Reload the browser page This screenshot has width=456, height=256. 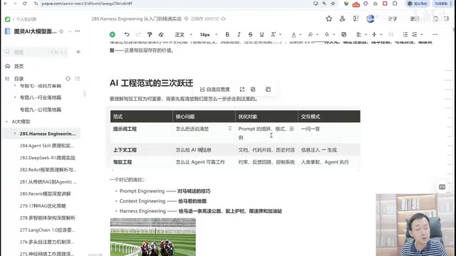25,4
